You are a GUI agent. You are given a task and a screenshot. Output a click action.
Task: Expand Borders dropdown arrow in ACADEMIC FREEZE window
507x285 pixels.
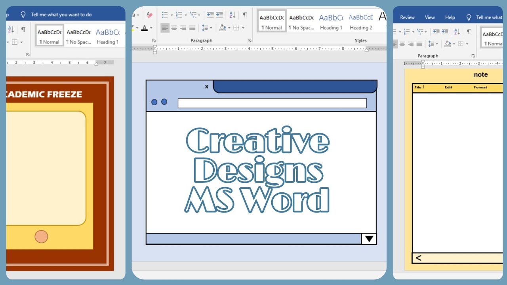[x=21, y=42]
